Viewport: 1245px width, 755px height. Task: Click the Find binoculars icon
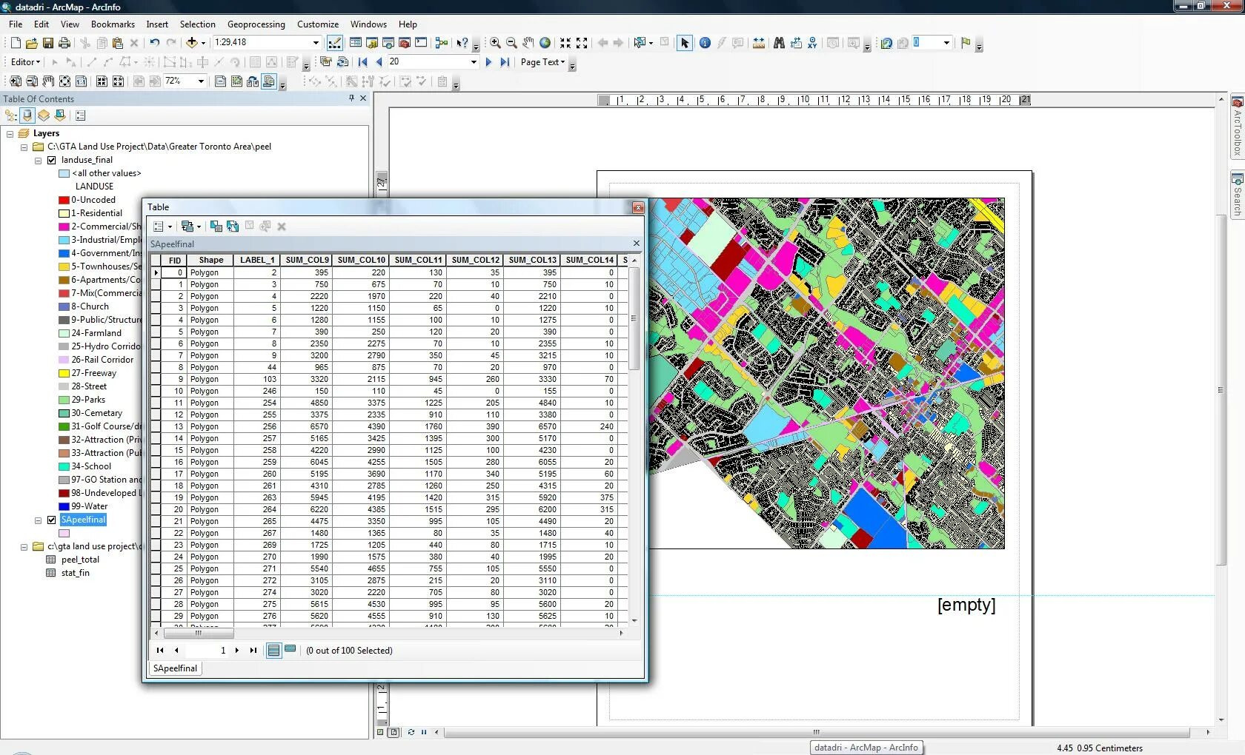coord(779,43)
